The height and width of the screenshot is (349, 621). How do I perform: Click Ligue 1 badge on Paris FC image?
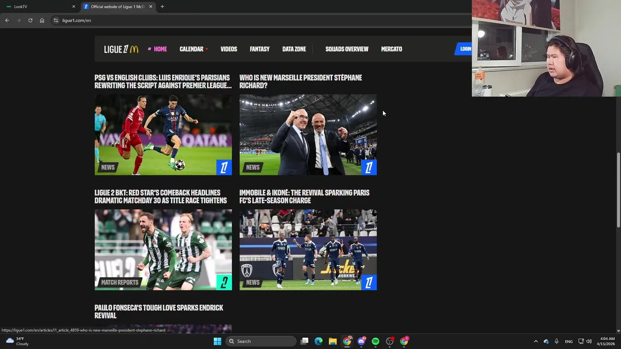click(x=369, y=283)
